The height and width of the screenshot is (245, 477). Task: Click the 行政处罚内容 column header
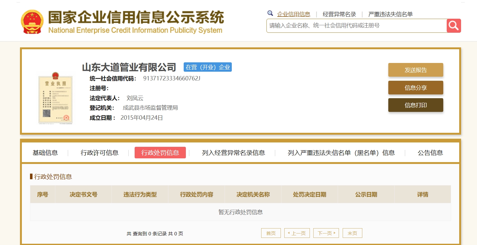[196, 195]
